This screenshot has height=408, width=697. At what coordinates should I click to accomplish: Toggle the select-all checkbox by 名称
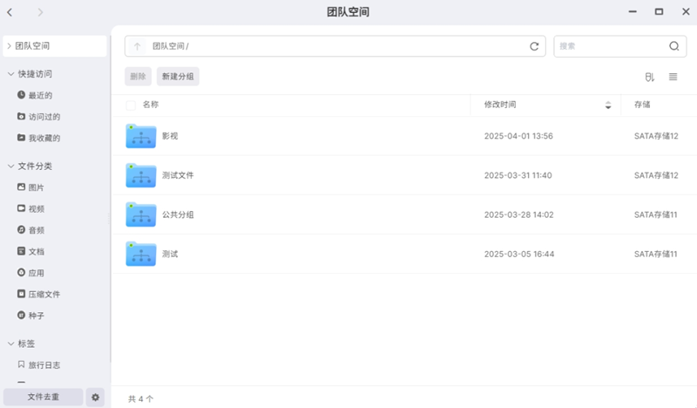click(x=131, y=105)
